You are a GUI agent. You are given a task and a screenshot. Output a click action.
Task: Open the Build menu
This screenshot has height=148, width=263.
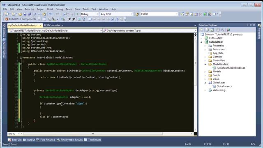pyautogui.click(x=50, y=9)
